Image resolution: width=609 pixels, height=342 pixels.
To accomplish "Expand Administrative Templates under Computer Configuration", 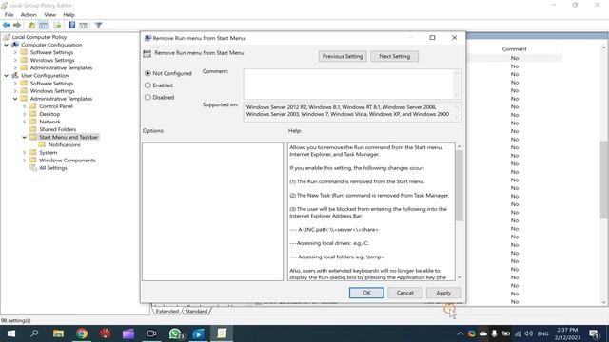I will click(15, 67).
